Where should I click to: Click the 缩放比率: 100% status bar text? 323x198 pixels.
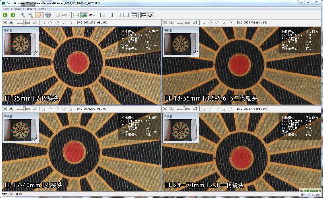12,194
